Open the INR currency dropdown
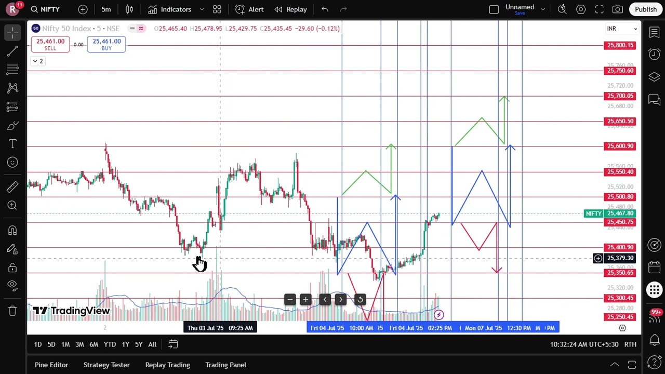This screenshot has width=665, height=374. (622, 29)
